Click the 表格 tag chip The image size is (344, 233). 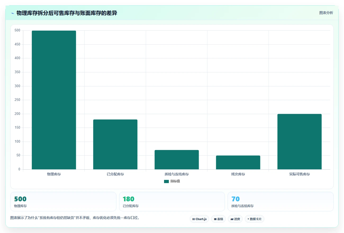tap(218, 219)
